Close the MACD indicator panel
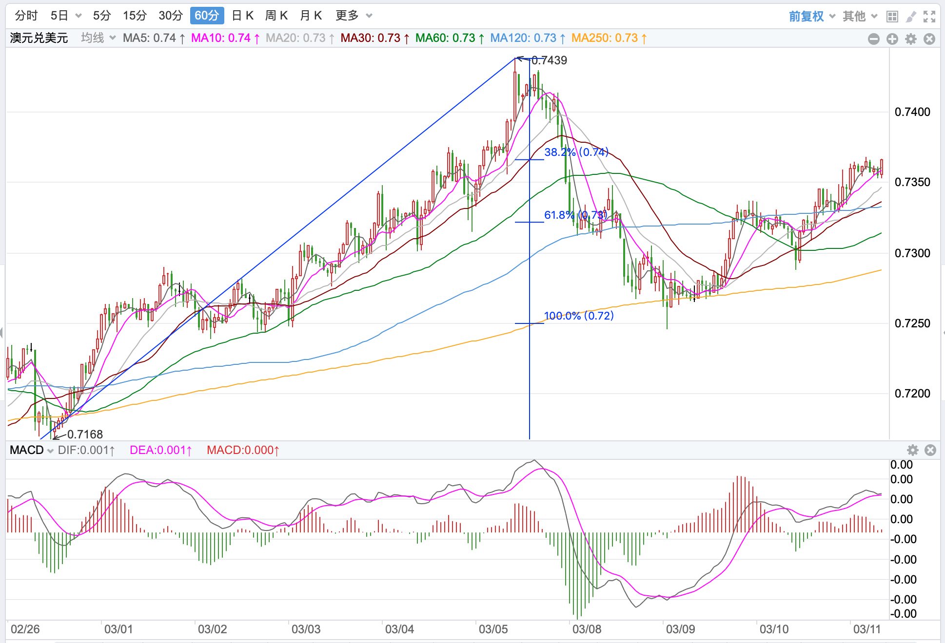 click(x=930, y=450)
